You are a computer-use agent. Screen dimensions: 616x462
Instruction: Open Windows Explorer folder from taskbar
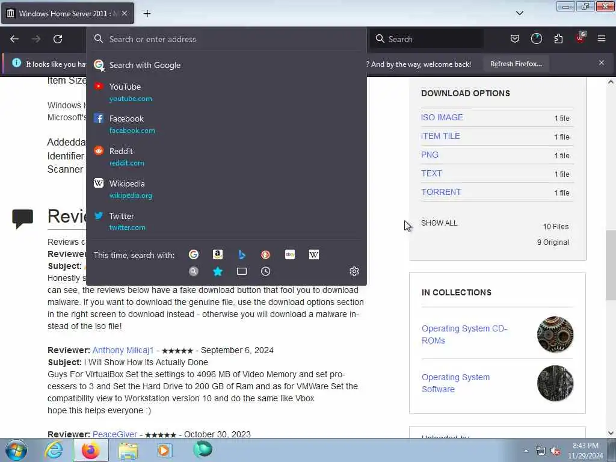click(x=128, y=450)
